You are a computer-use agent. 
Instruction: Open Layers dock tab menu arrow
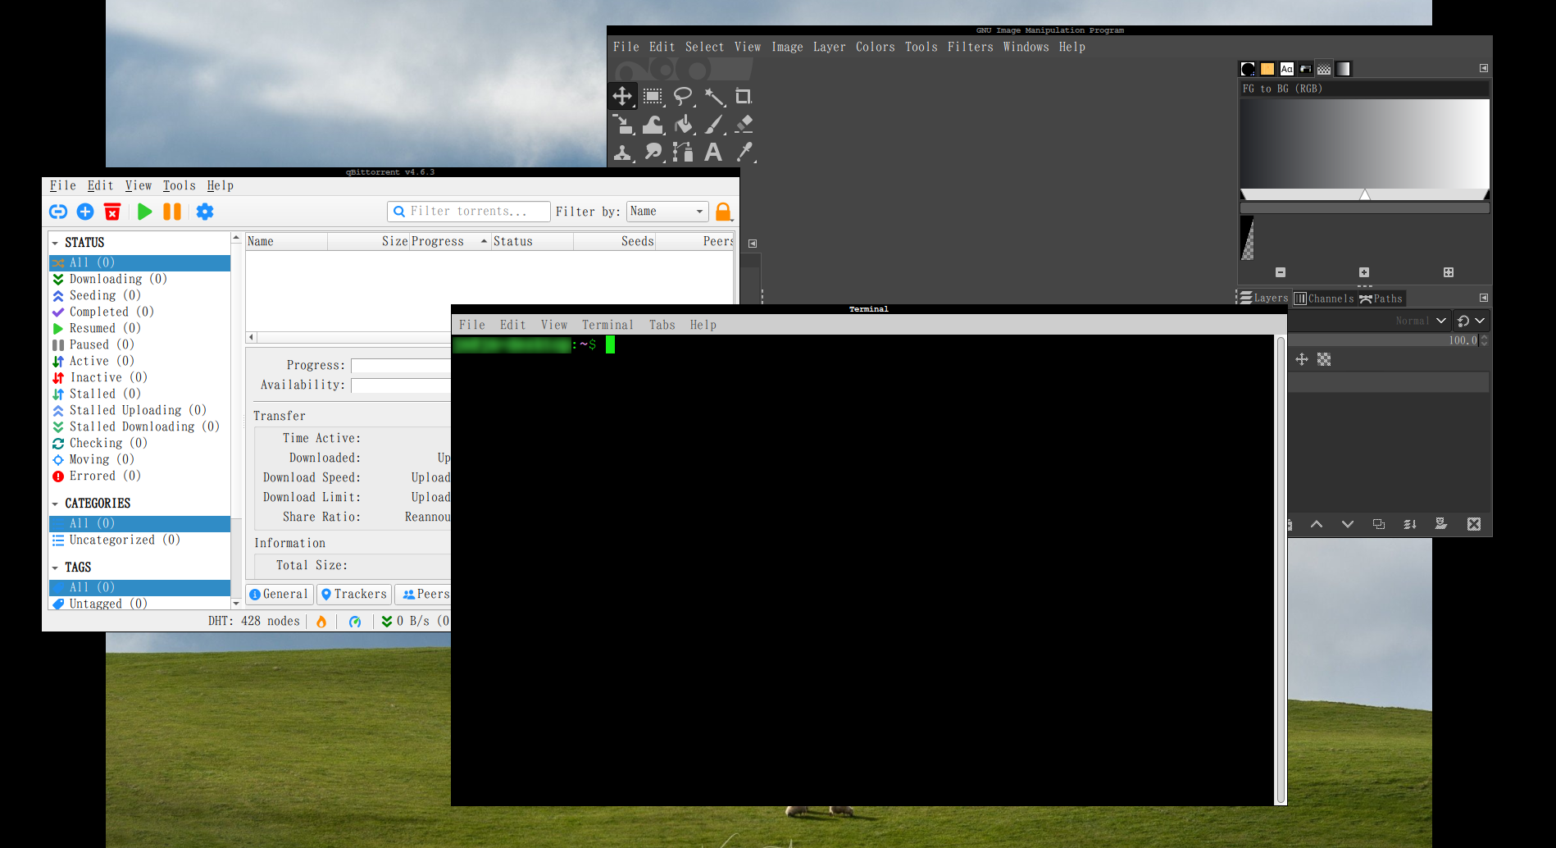coord(1484,298)
